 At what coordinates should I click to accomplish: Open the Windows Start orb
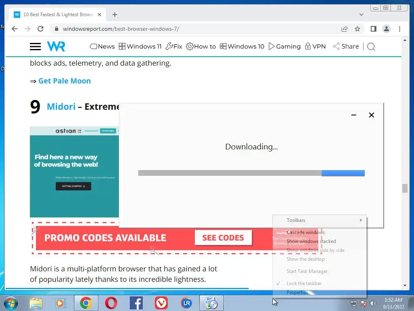click(x=11, y=303)
